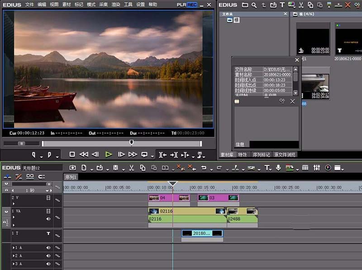Expand the 2 V track triangle
The width and height of the screenshot is (362, 270).
click(14, 204)
